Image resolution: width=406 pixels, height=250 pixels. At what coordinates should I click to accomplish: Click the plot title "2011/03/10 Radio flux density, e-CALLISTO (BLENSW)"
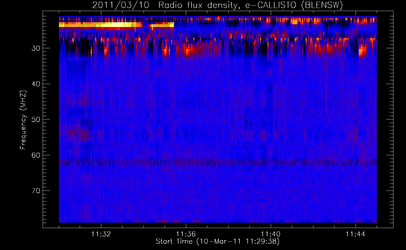(218, 5)
